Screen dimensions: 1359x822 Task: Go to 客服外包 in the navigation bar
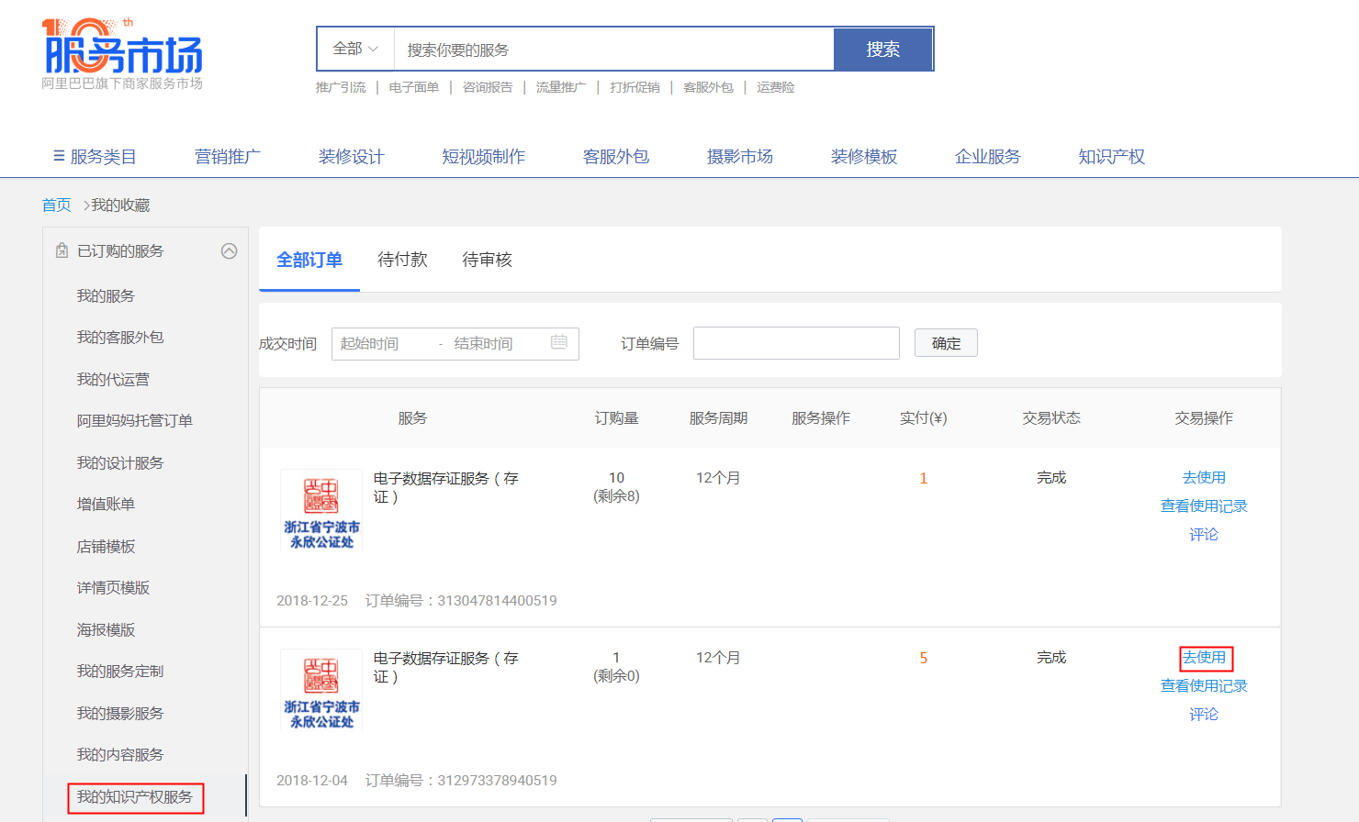coord(616,157)
